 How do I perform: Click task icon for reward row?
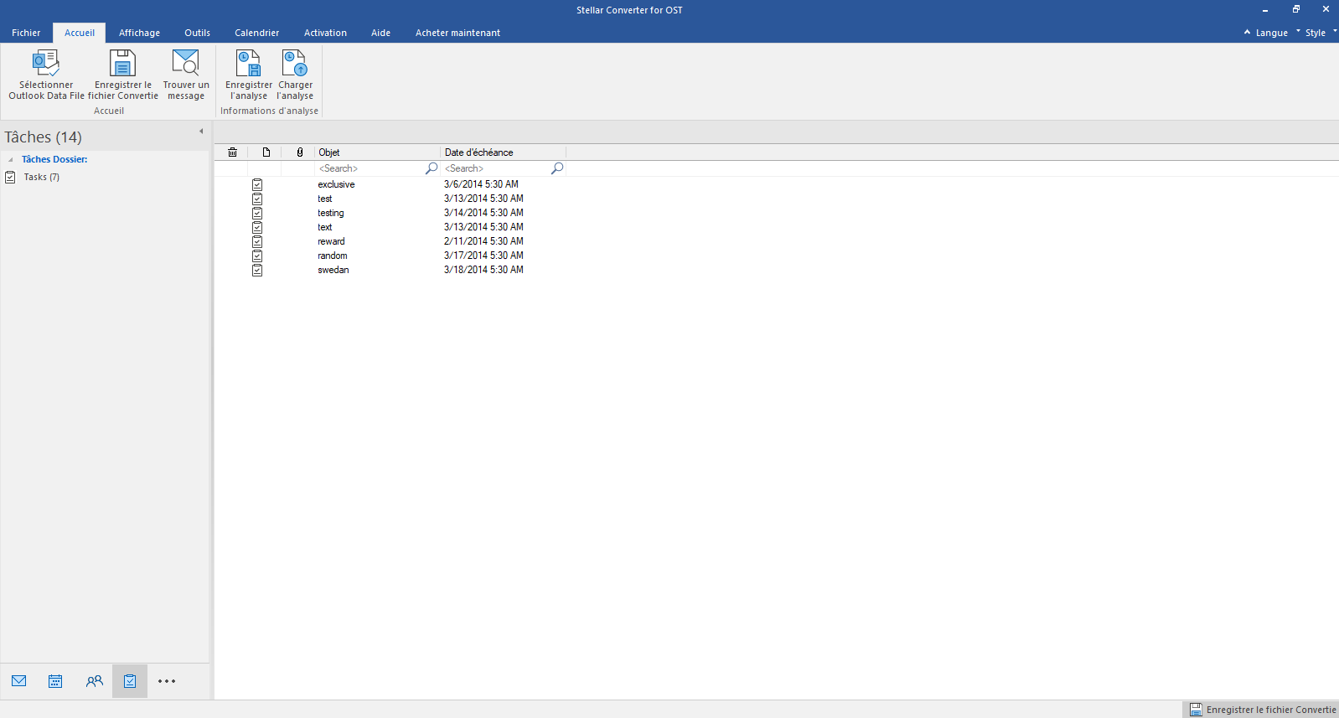(257, 241)
